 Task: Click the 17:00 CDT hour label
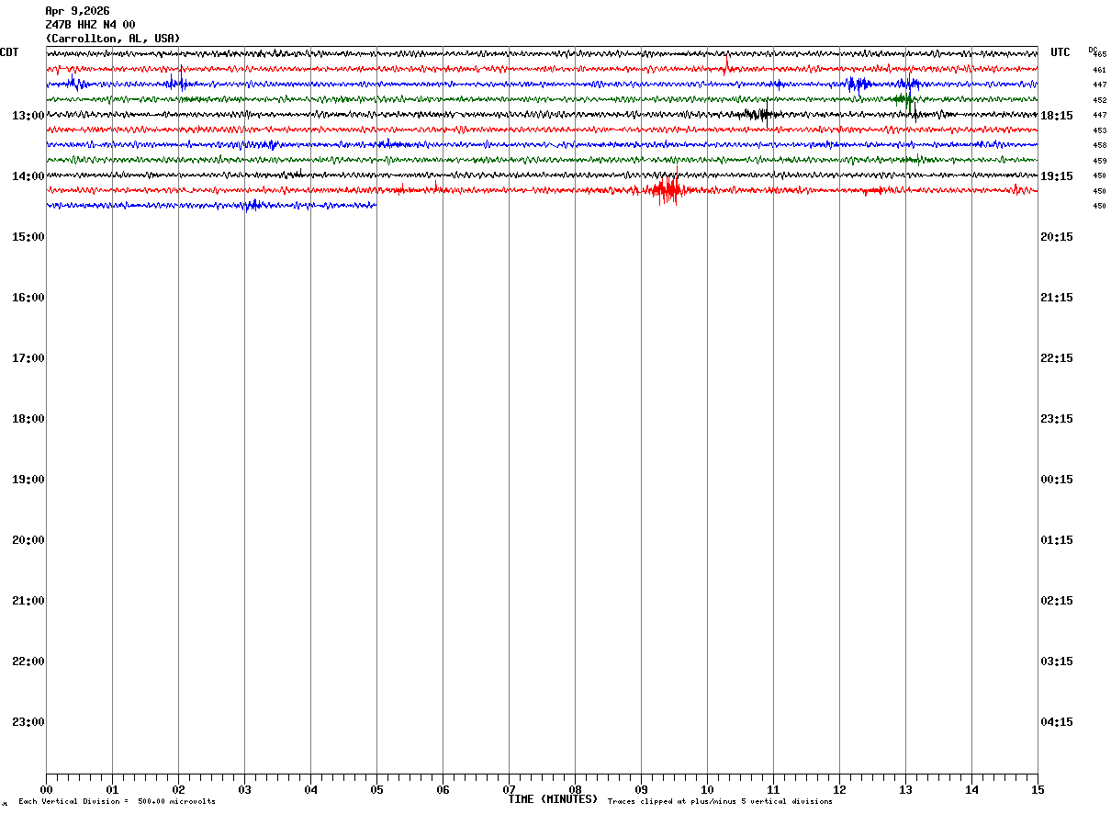[28, 357]
